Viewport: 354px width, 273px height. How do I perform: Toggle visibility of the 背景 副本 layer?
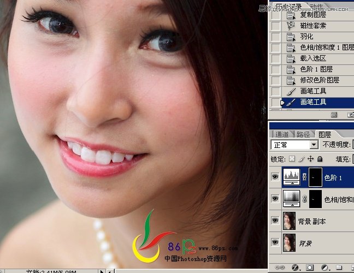tap(275, 220)
